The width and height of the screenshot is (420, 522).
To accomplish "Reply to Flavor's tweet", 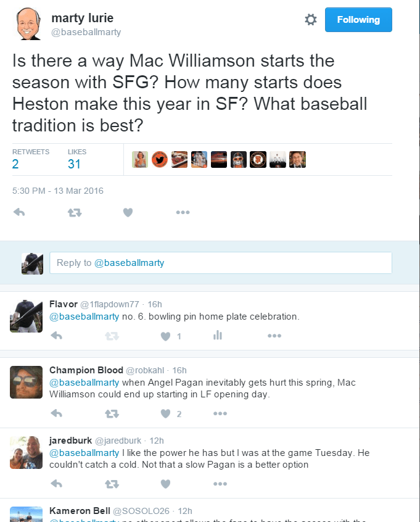I will coord(57,336).
